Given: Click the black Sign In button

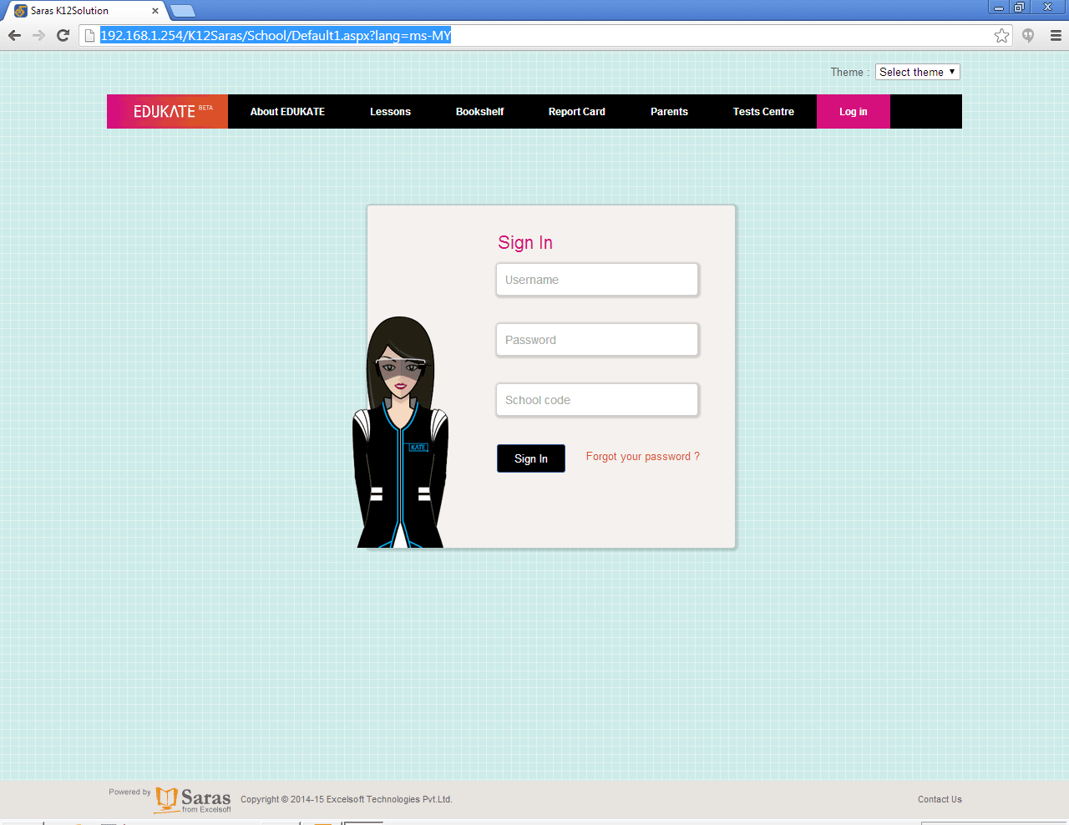Looking at the screenshot, I should point(531,458).
